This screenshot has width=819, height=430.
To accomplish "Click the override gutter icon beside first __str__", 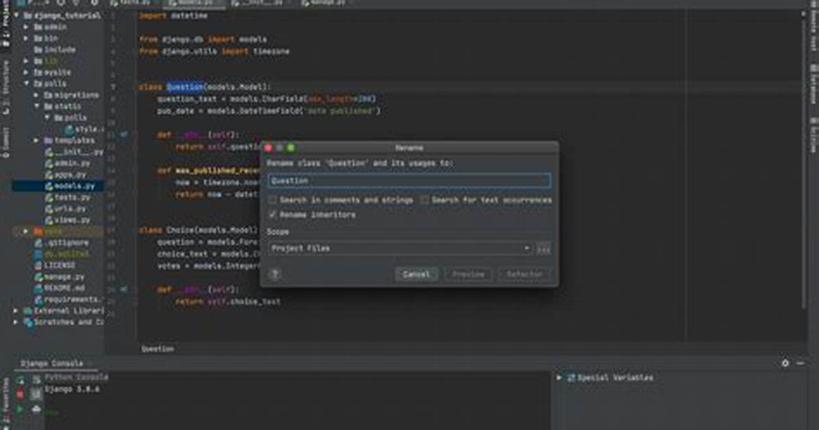I will pos(124,135).
